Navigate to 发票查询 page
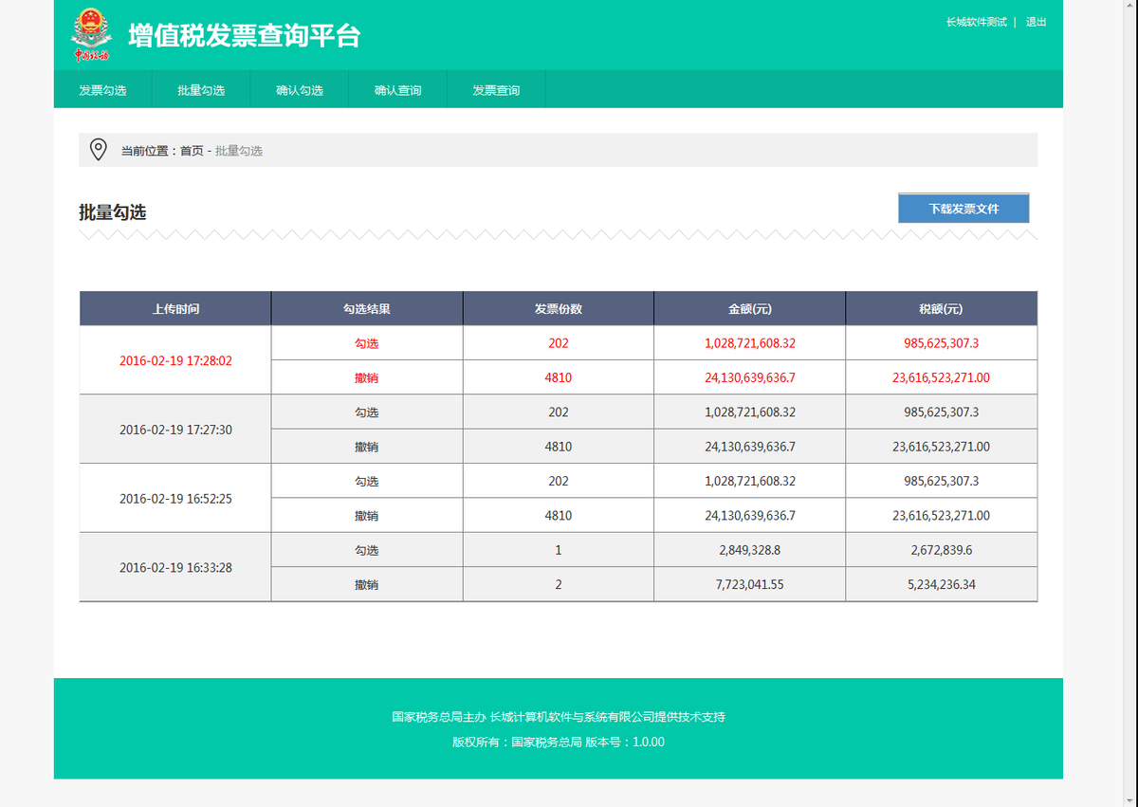1138x807 pixels. 496,89
